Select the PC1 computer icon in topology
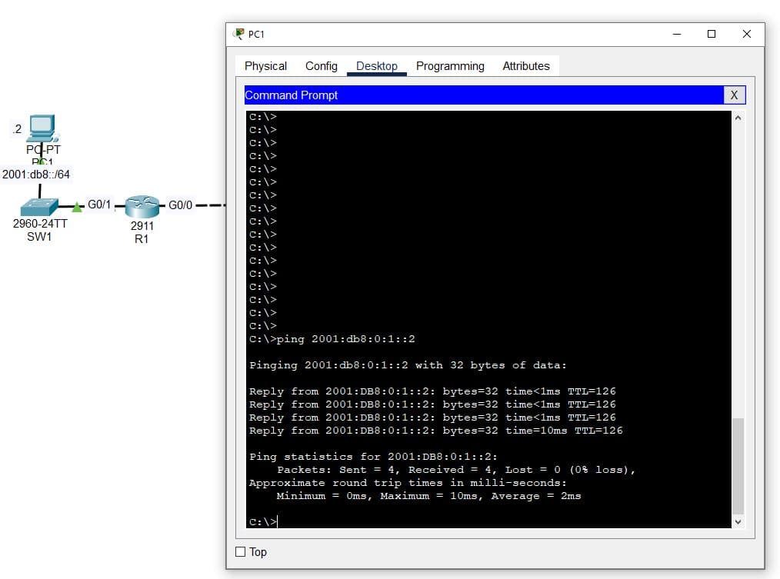The width and height of the screenshot is (780, 579). (40, 128)
